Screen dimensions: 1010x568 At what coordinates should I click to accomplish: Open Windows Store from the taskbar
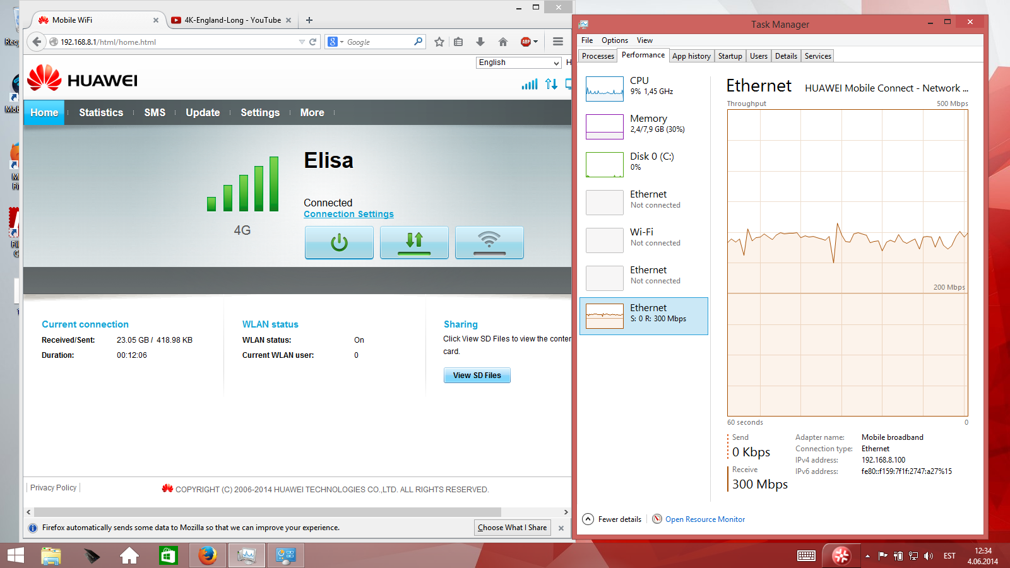pyautogui.click(x=168, y=555)
